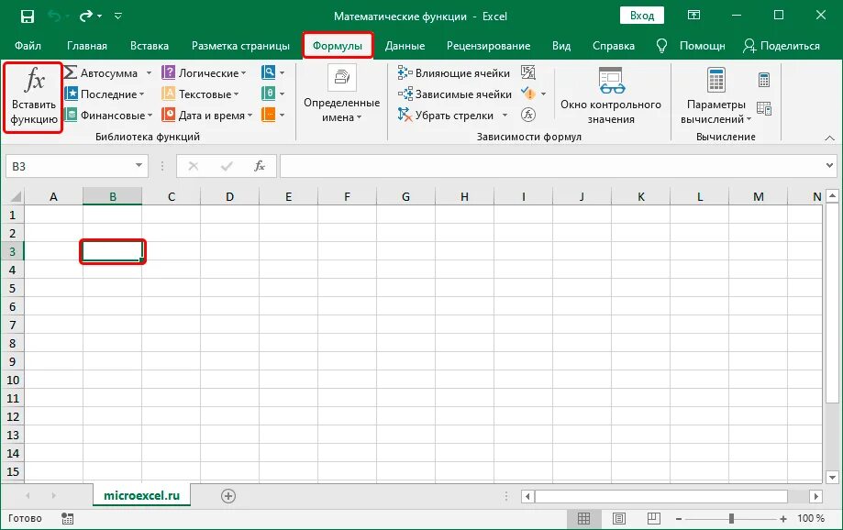Click the zoom in plus button
843x530 pixels.
point(783,519)
